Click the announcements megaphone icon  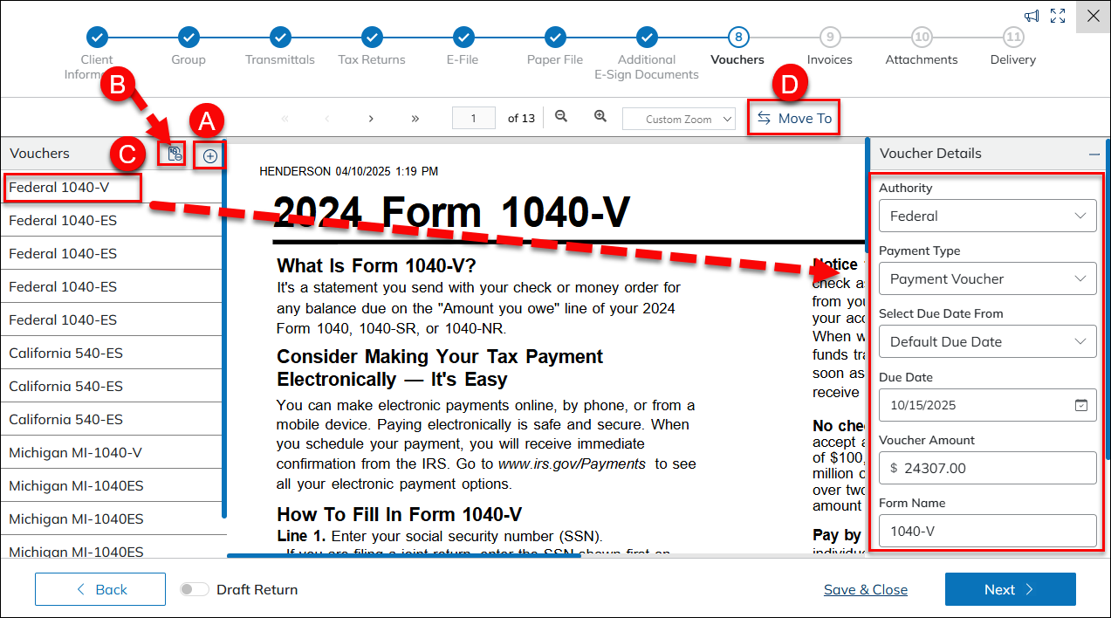[x=1032, y=16]
